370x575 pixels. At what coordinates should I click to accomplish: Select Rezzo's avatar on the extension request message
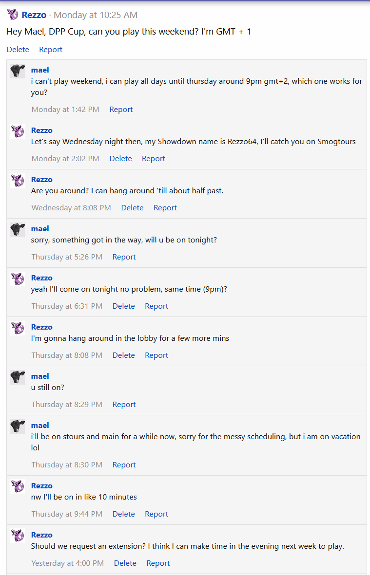click(x=17, y=536)
